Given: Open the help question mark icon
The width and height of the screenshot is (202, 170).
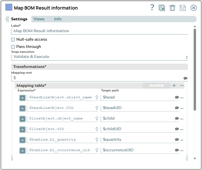Looking at the screenshot, I should 152,7.
